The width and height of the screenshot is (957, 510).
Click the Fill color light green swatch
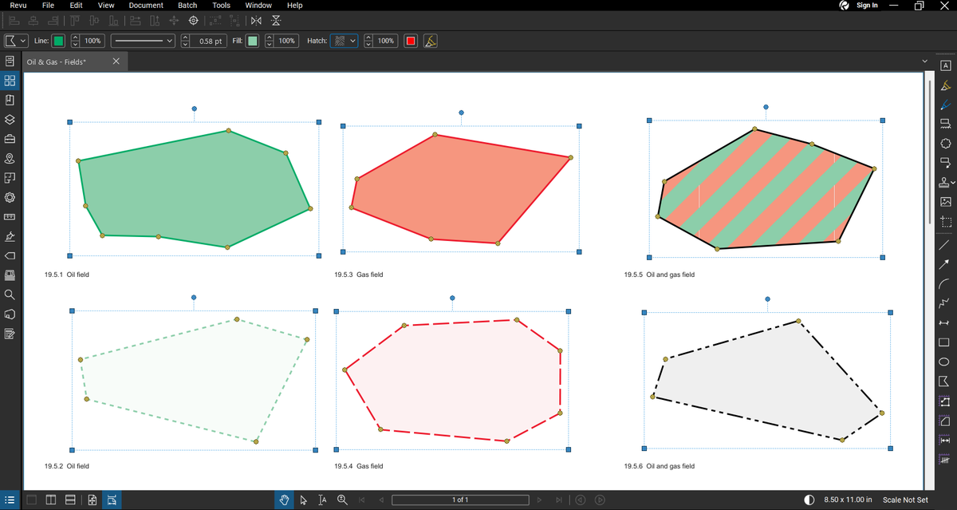point(252,41)
